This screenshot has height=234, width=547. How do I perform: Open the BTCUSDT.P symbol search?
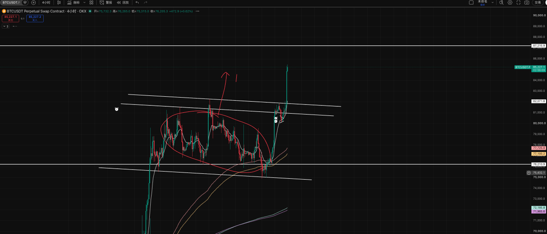coord(11,2)
